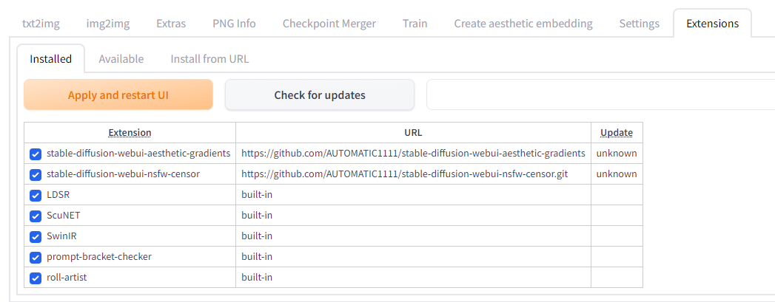The height and width of the screenshot is (302, 775).
Task: Switch to Create aesthetic embedding tab
Action: [x=523, y=24]
